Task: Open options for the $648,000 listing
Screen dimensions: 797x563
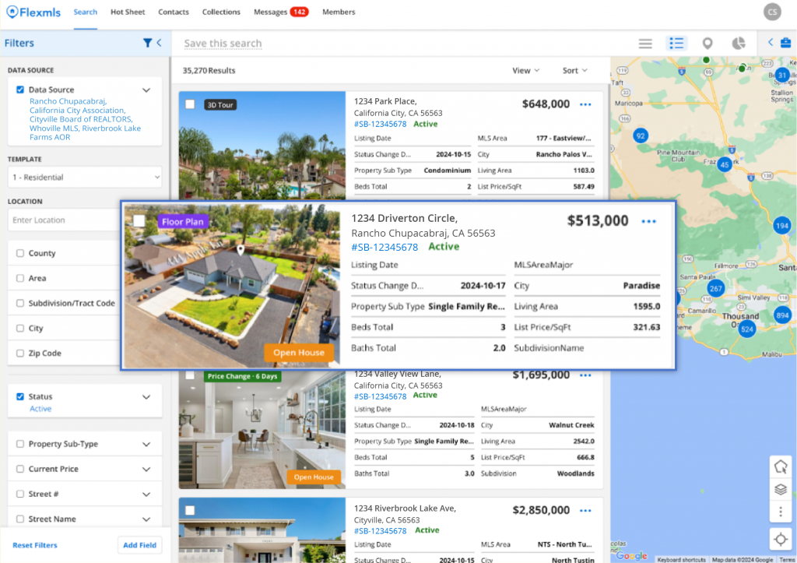Action: tap(585, 104)
